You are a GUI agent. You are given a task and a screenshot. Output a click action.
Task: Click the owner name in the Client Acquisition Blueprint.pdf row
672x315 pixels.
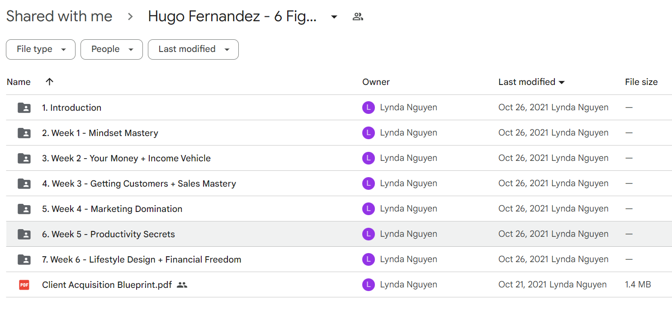point(408,285)
